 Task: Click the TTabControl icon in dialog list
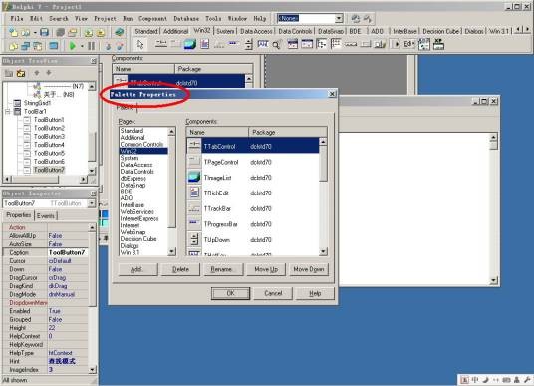pyautogui.click(x=194, y=146)
